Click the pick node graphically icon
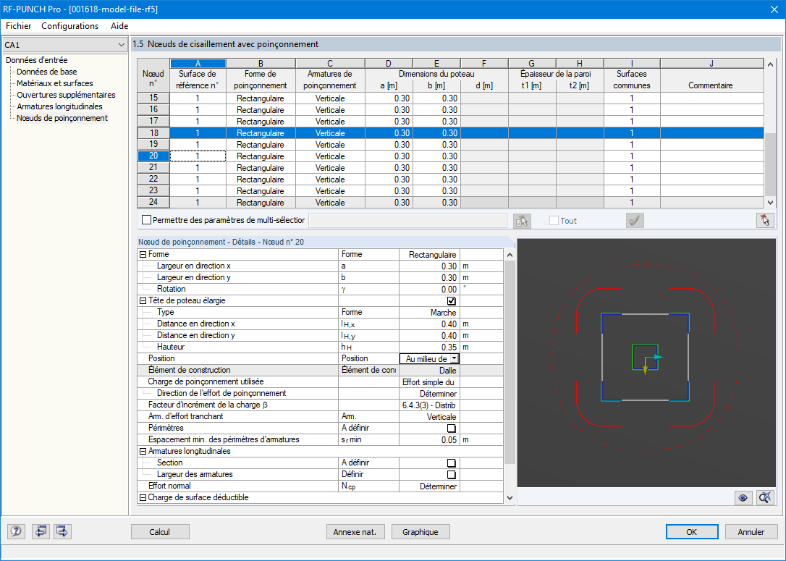 tap(522, 221)
